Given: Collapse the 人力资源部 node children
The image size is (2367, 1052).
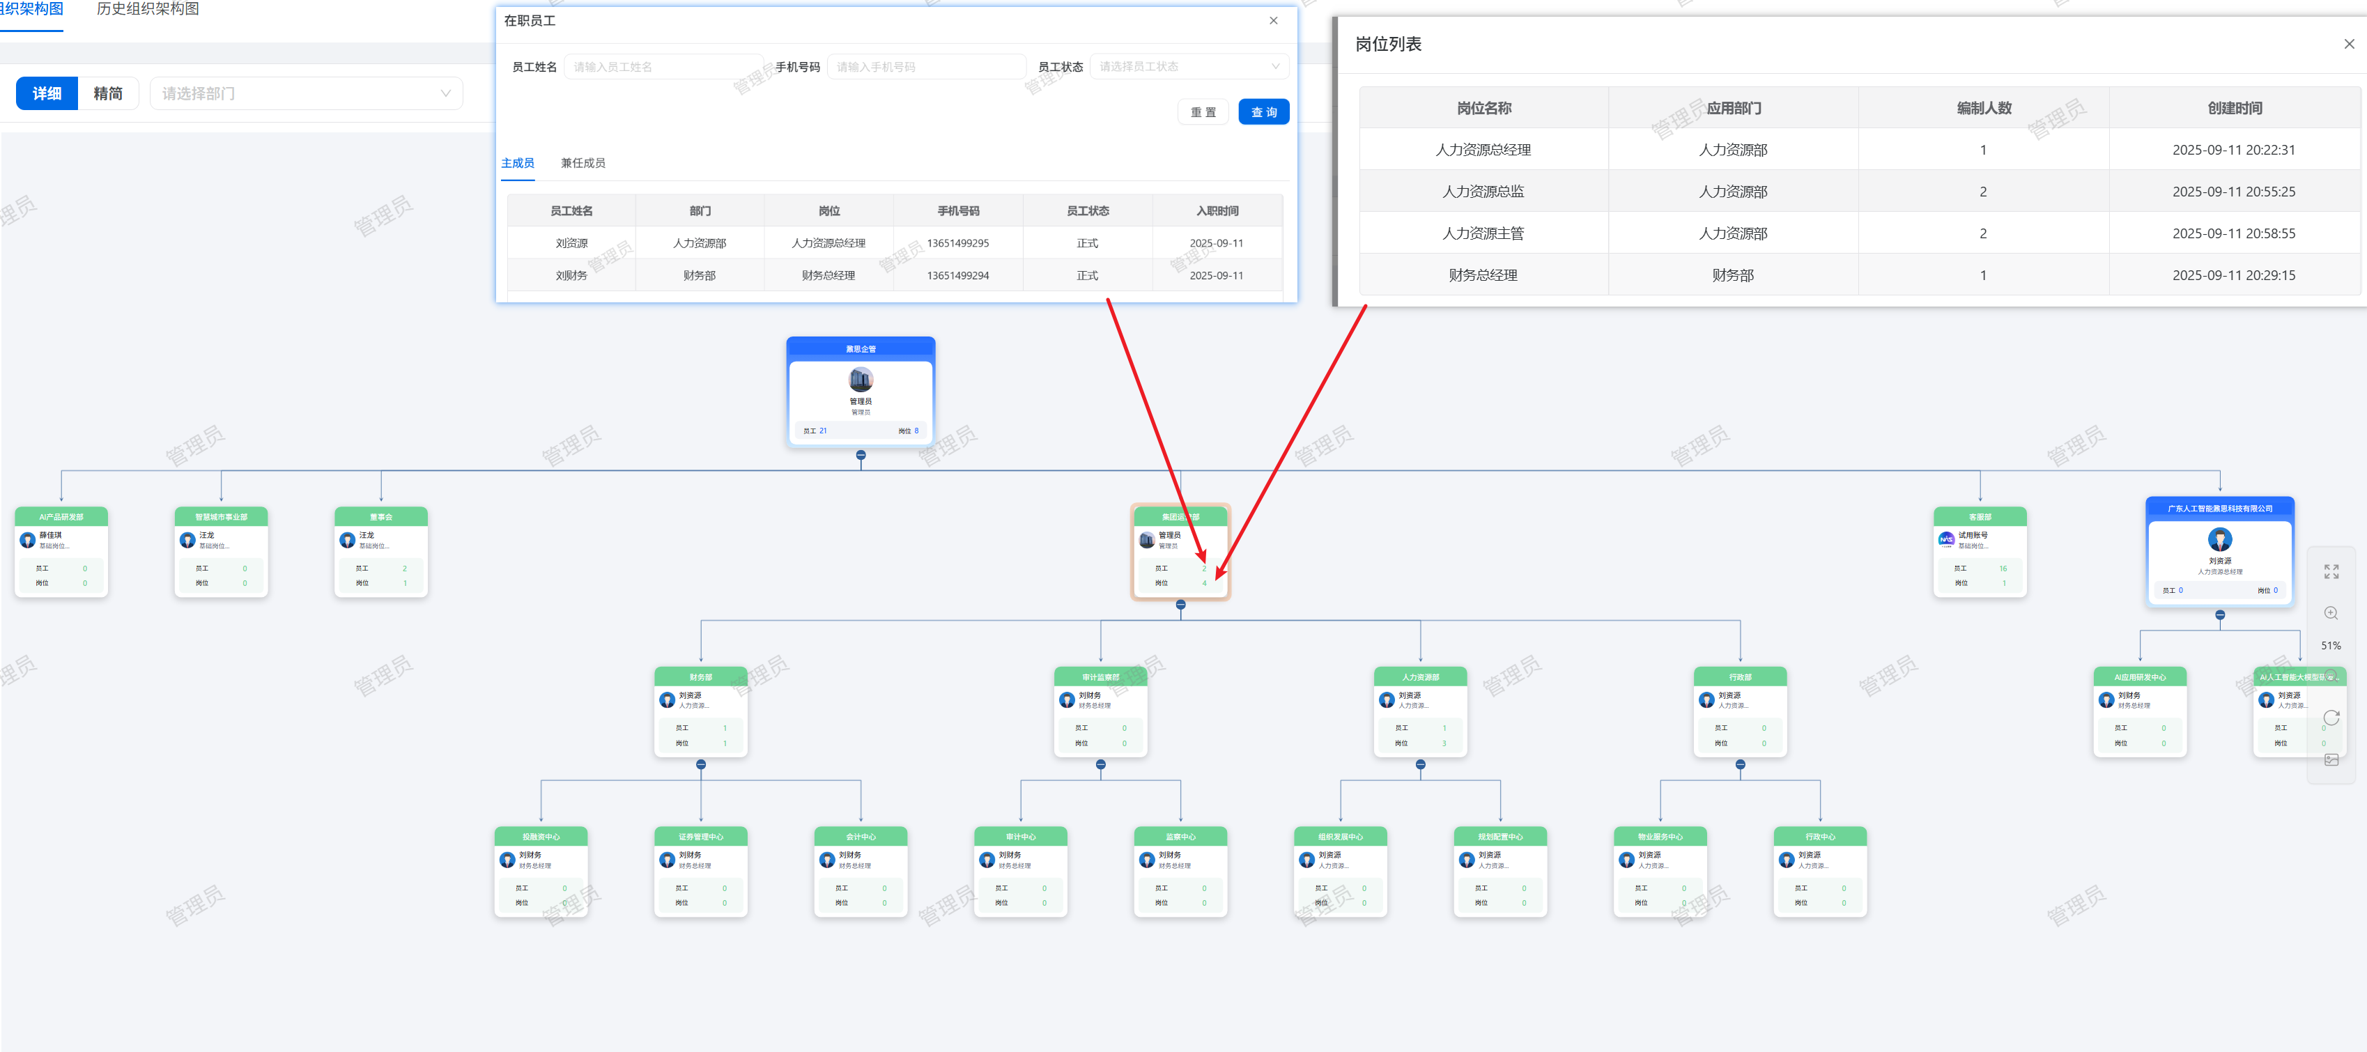Looking at the screenshot, I should [x=1421, y=764].
